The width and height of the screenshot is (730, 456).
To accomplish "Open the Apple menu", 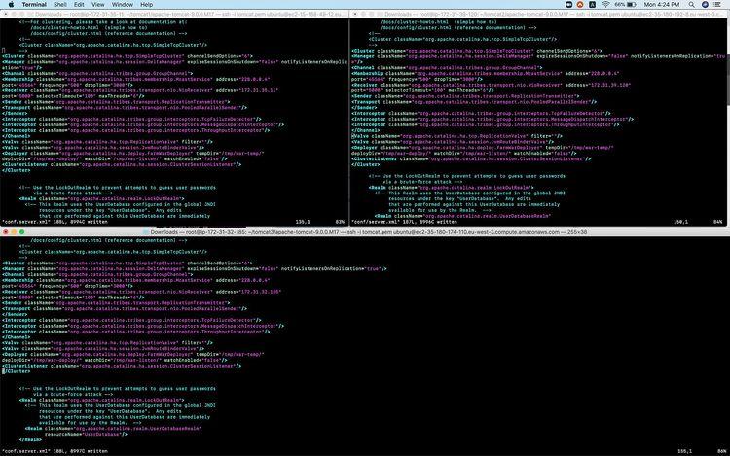I will tap(10, 5).
